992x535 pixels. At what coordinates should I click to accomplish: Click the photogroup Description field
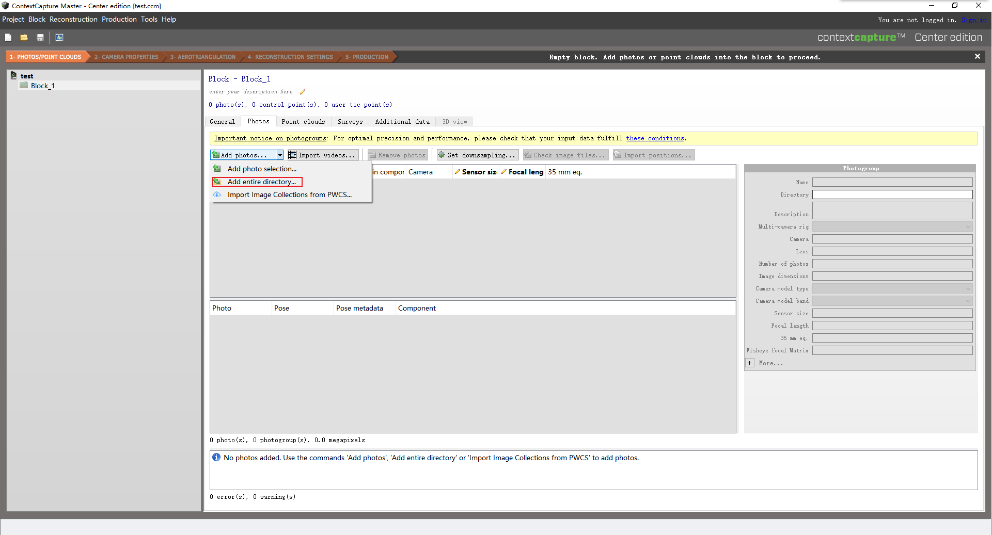pos(892,210)
